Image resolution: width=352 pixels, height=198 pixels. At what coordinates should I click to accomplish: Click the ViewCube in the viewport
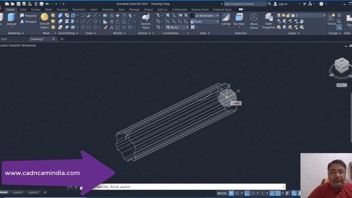click(x=342, y=65)
